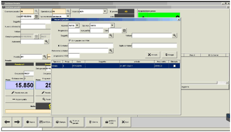The height and width of the screenshot is (132, 231).
Task: Click Ora pesata 10:27 field
Action: 29,73
